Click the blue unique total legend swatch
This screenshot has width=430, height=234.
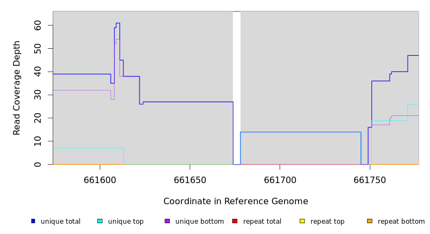[x=33, y=221]
